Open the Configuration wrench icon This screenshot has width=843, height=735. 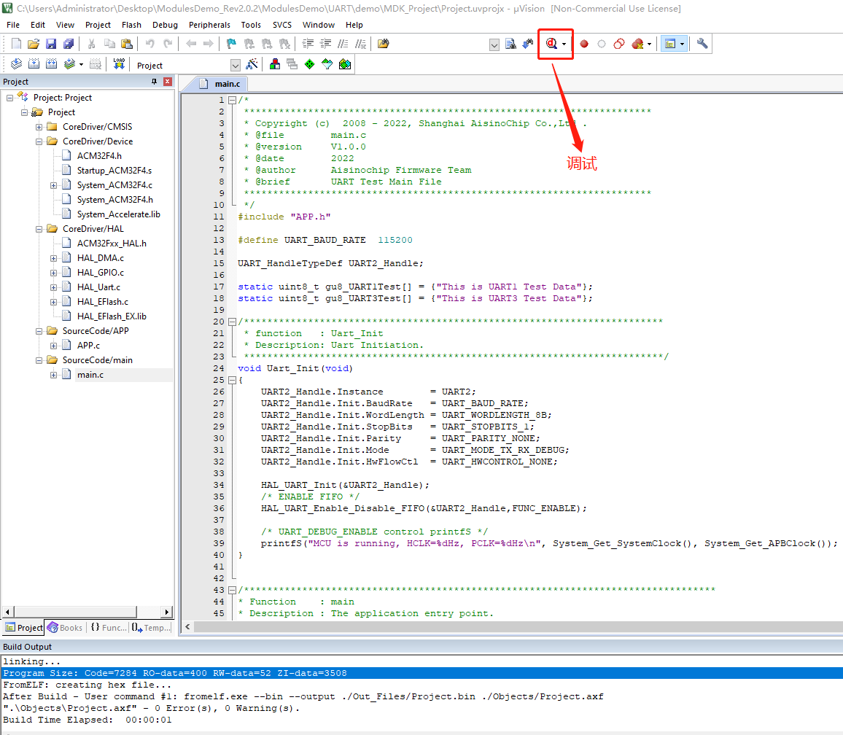[x=702, y=44]
